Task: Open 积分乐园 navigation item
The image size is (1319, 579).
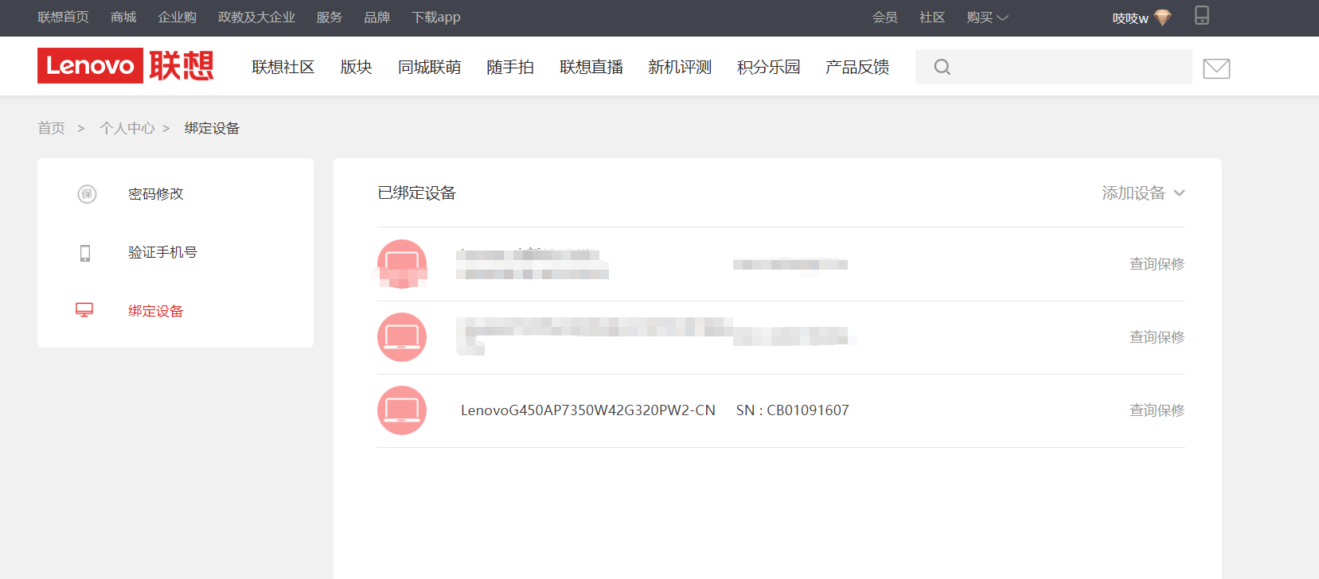Action: [x=769, y=67]
